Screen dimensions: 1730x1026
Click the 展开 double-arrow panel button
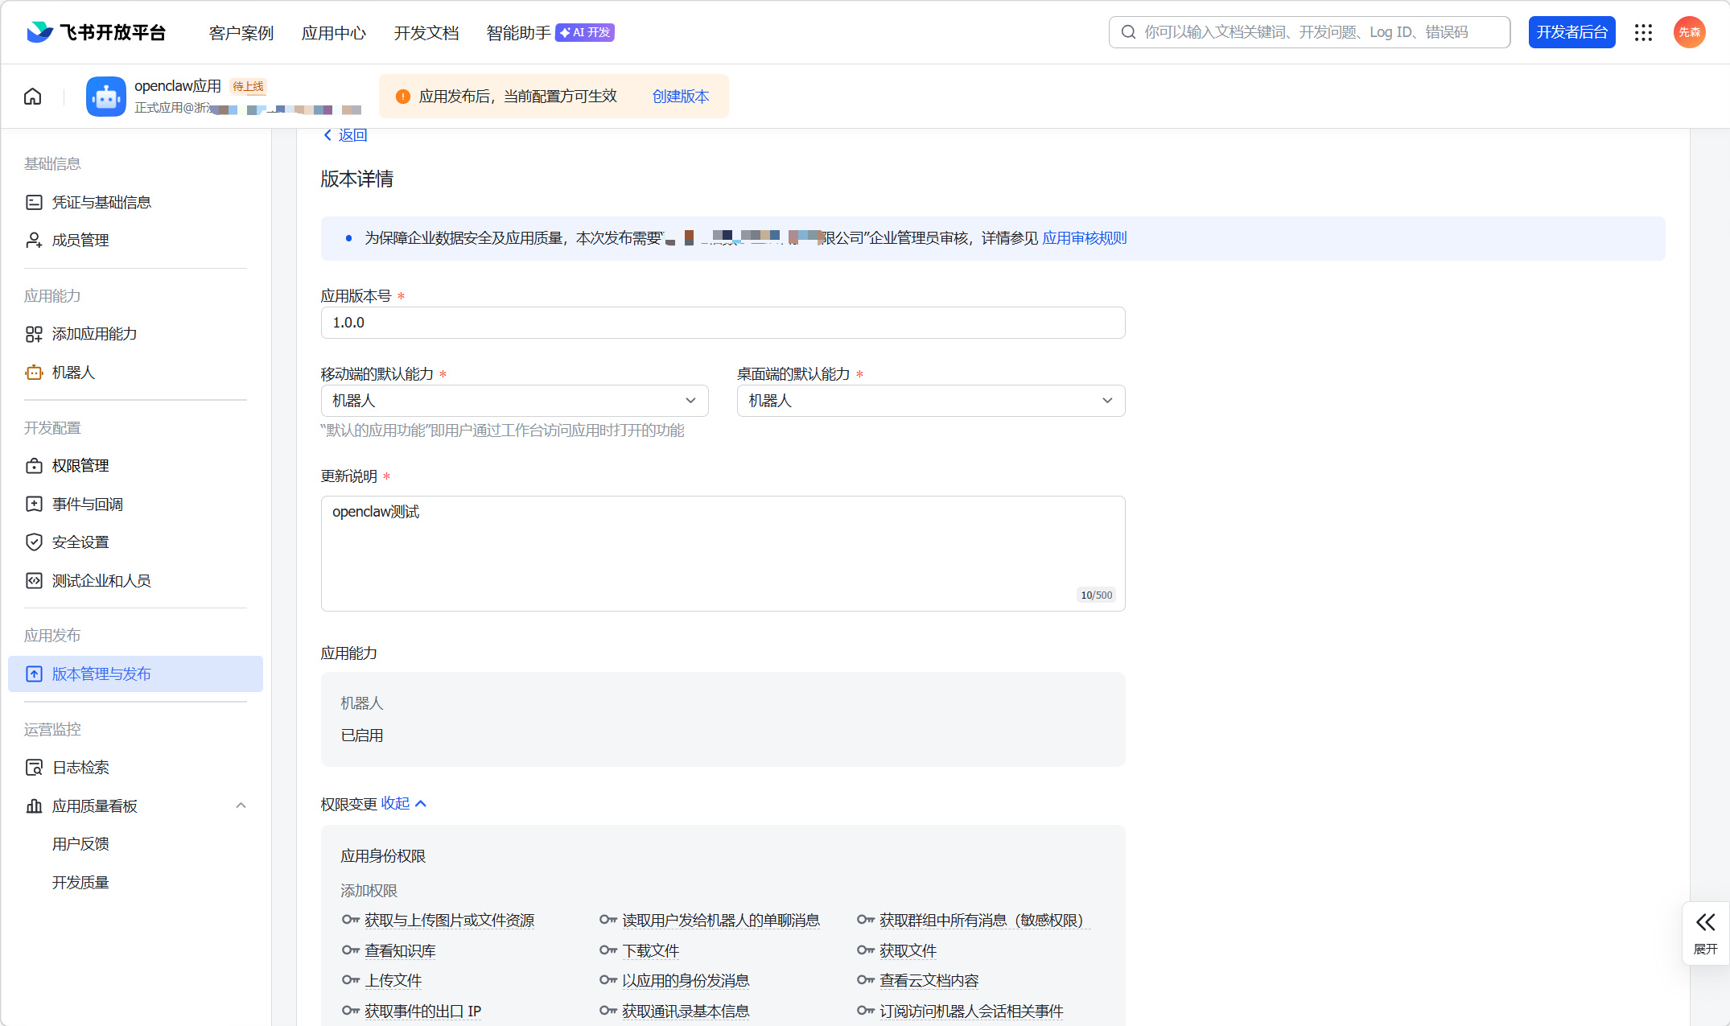pos(1705,933)
